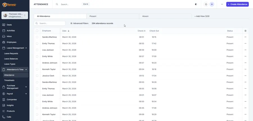
Task: Check Emily Thomas March 30 row
Action: (37, 44)
